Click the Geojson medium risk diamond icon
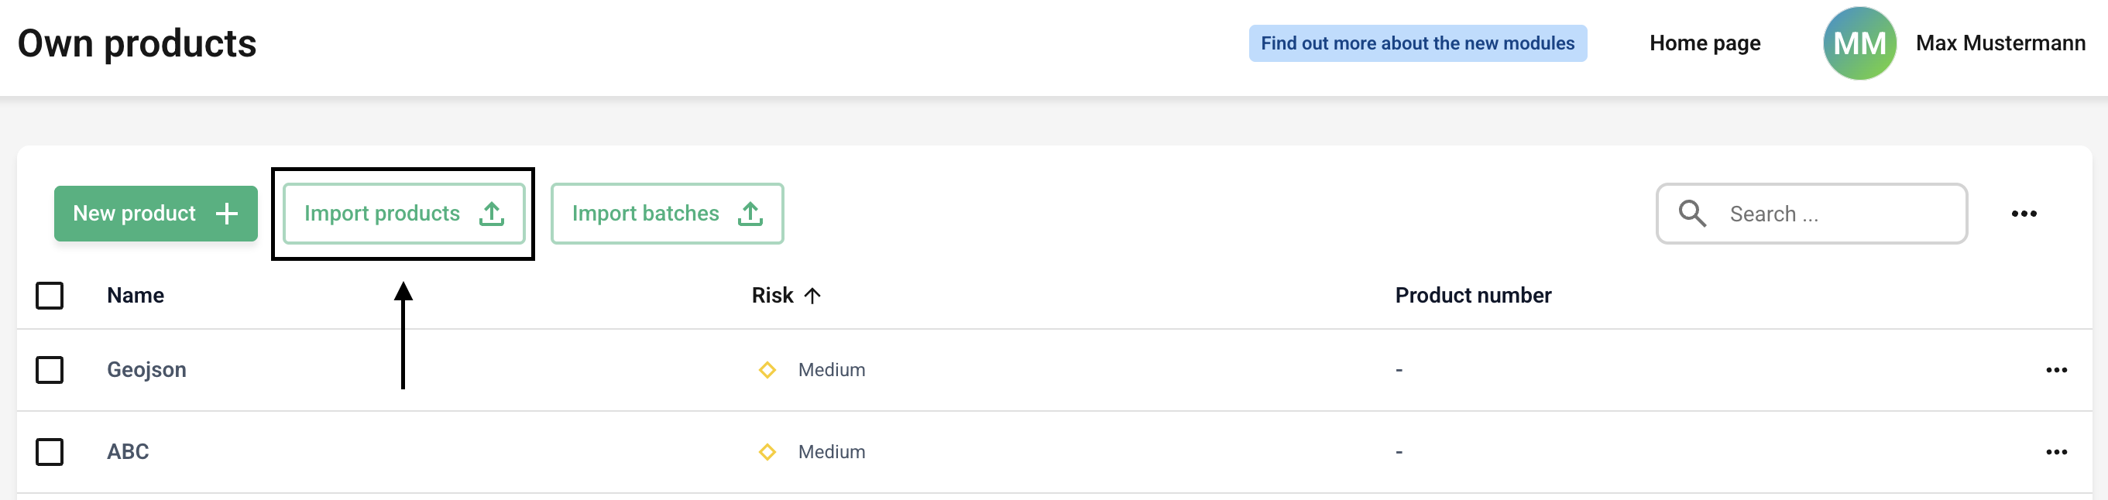Screen dimensions: 2108x500 767,370
